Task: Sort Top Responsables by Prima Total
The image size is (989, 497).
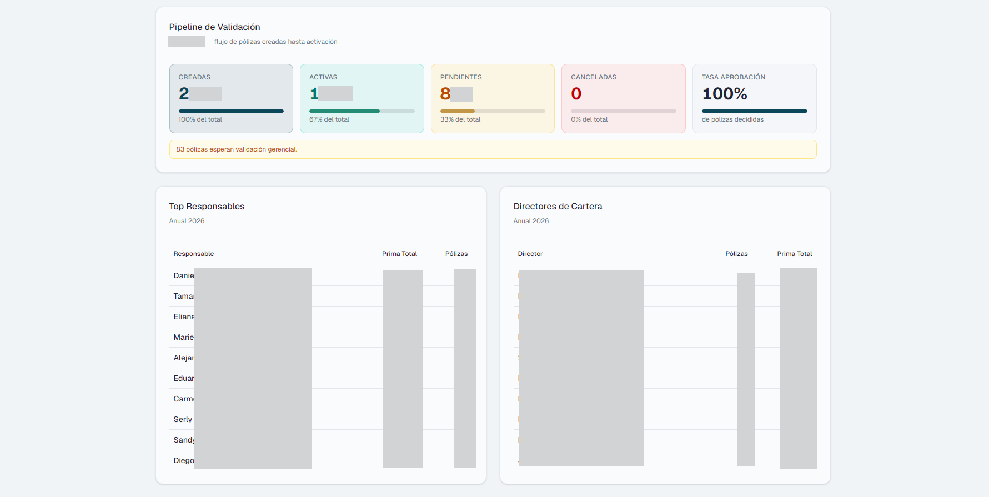Action: point(399,254)
